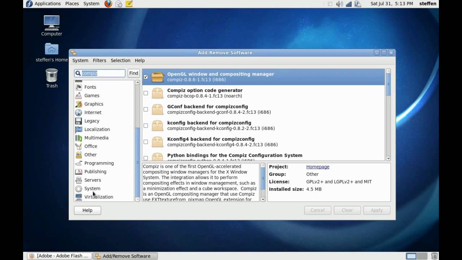
Task: Select the Office category icon
Action: pyautogui.click(x=78, y=146)
